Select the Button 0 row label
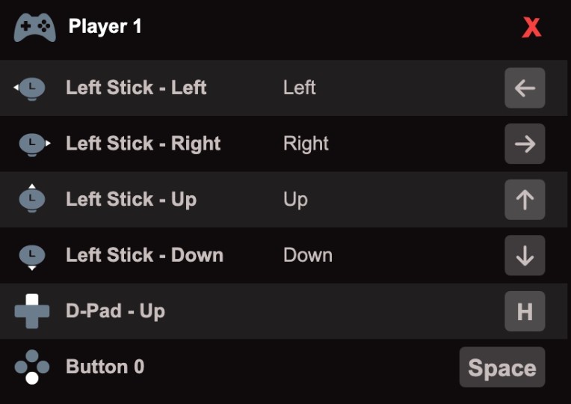This screenshot has height=404, width=571. point(105,367)
